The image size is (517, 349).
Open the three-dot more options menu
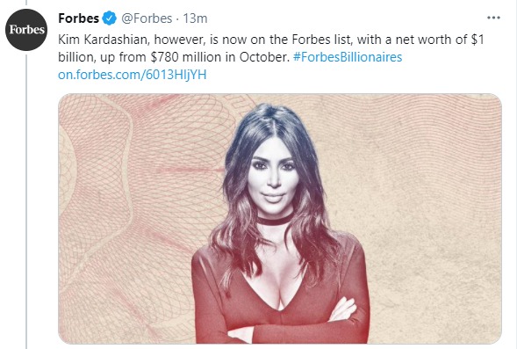pos(493,18)
